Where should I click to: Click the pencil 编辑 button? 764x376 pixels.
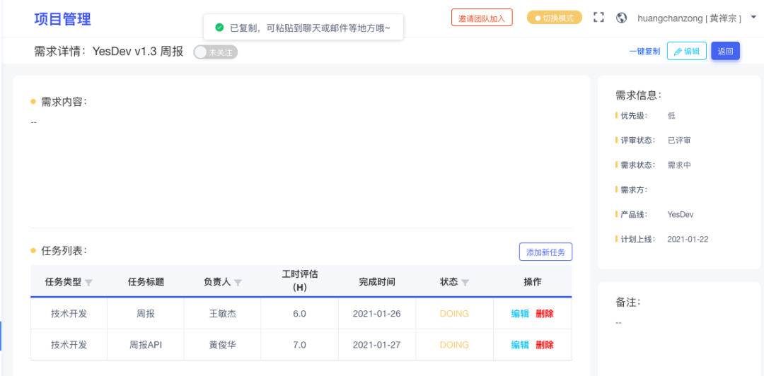(686, 51)
